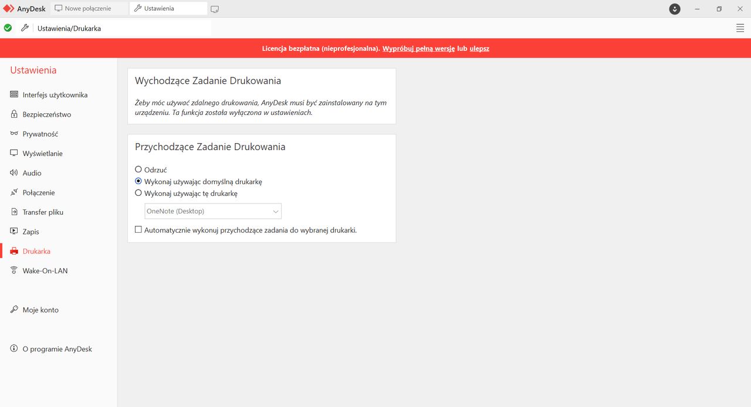This screenshot has width=751, height=407.
Task: Click the Wypróbuj pełną wersję link
Action: (x=418, y=49)
